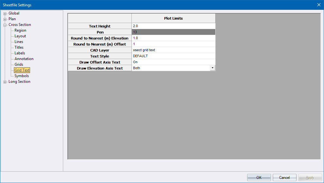Edit the CAD Layer value field
324x183 pixels.
coord(173,50)
